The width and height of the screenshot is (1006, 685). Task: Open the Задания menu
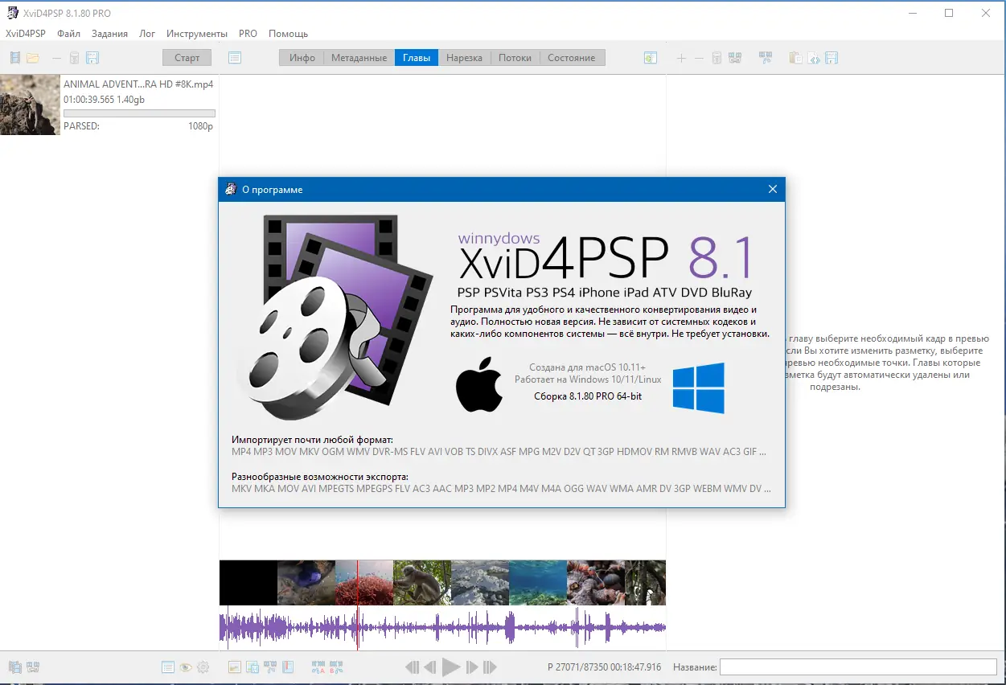point(109,34)
